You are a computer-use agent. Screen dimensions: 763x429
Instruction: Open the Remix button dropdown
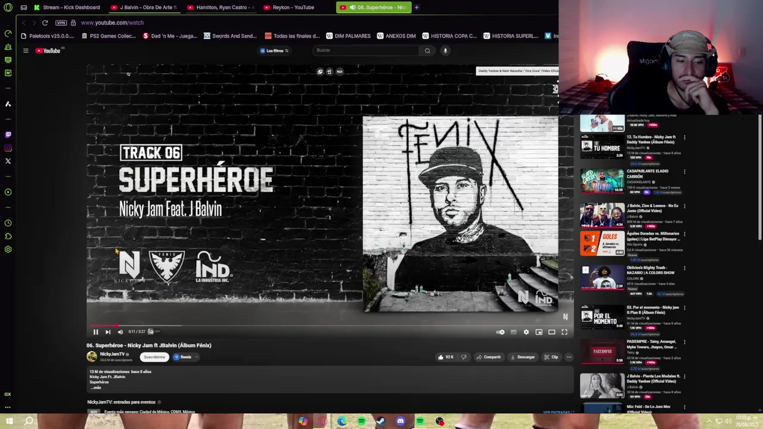(x=186, y=357)
